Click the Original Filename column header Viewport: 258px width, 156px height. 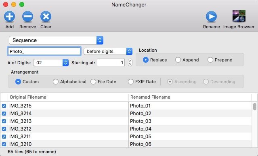click(x=68, y=97)
